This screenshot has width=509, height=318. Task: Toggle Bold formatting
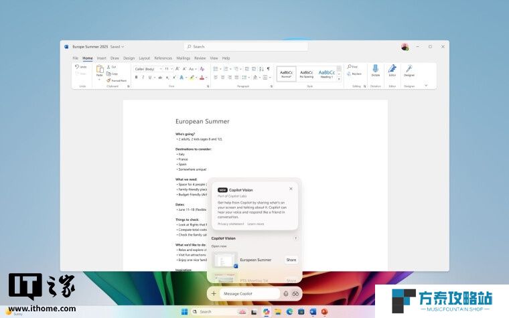point(137,77)
